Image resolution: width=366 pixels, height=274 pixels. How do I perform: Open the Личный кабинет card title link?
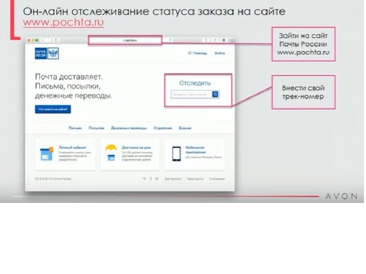click(73, 148)
